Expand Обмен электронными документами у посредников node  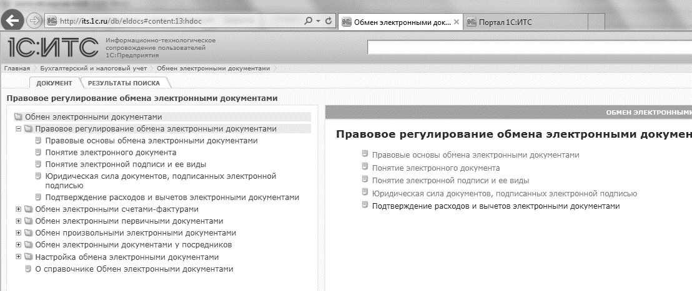pyautogui.click(x=18, y=245)
